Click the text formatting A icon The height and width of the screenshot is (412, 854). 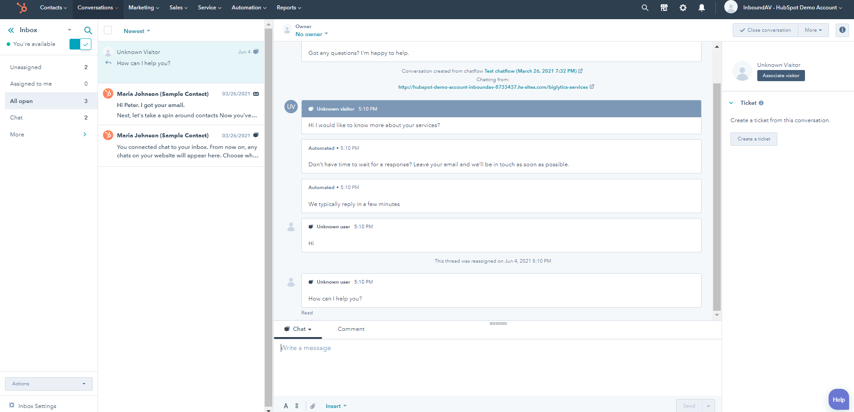pyautogui.click(x=286, y=406)
